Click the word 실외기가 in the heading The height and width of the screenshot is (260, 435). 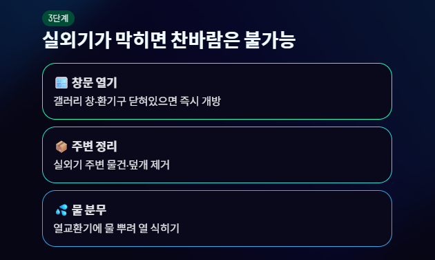77,40
